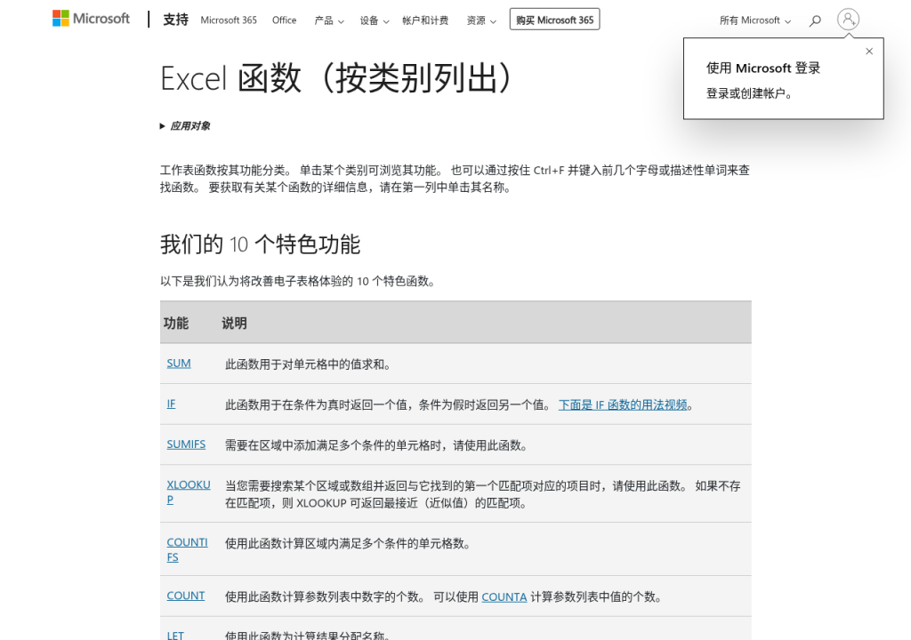
Task: Click the 工作表函数按其功能分类 intro paragraph
Action: coord(455,179)
